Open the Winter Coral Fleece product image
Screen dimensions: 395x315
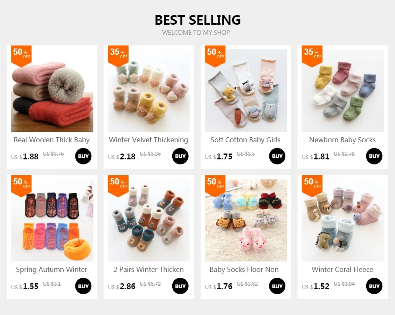click(343, 220)
